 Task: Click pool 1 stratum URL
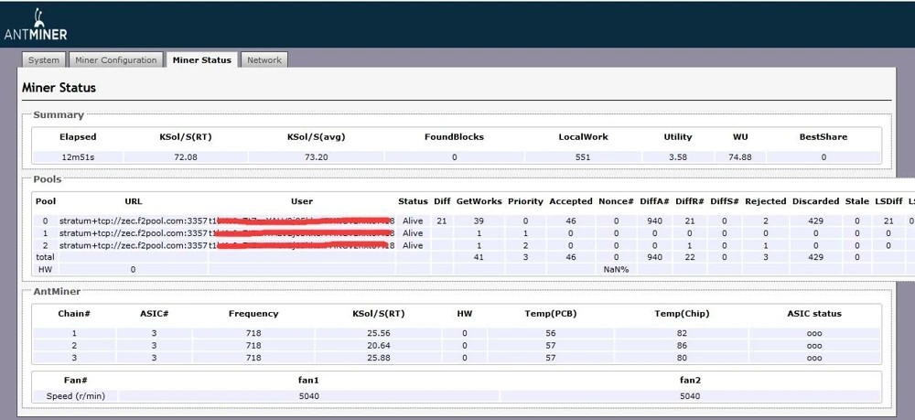tap(134, 233)
